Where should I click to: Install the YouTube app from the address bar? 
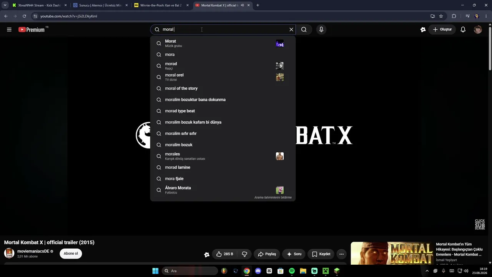432,16
